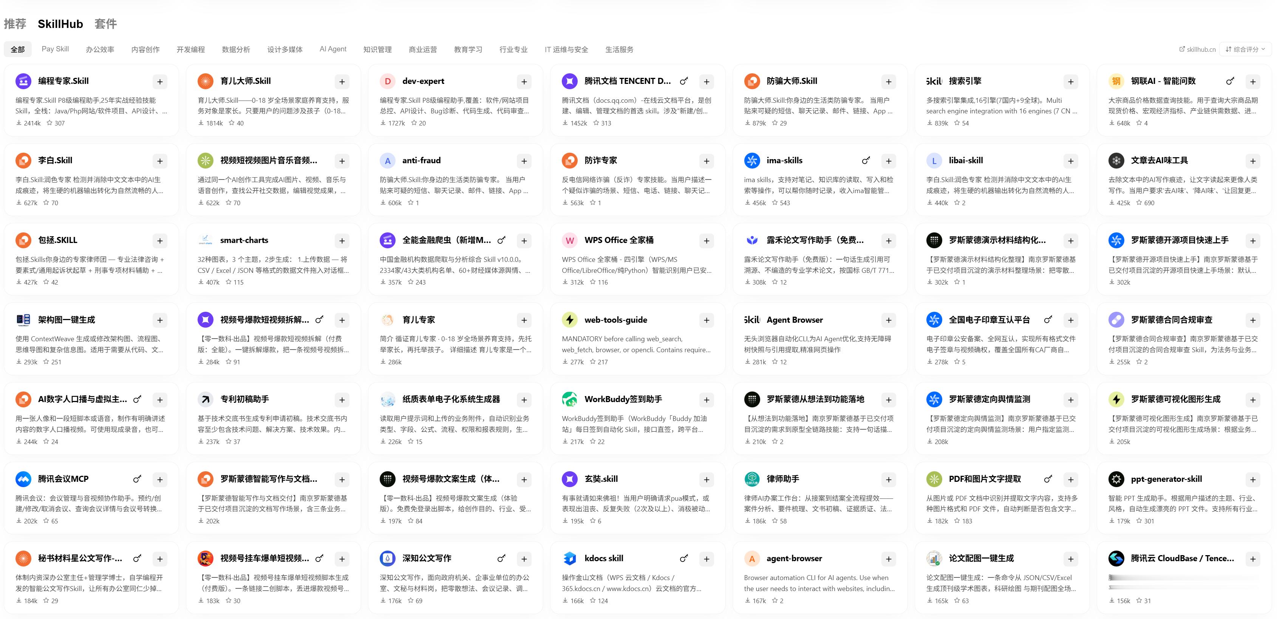Select the SkillHub tab

[60, 24]
